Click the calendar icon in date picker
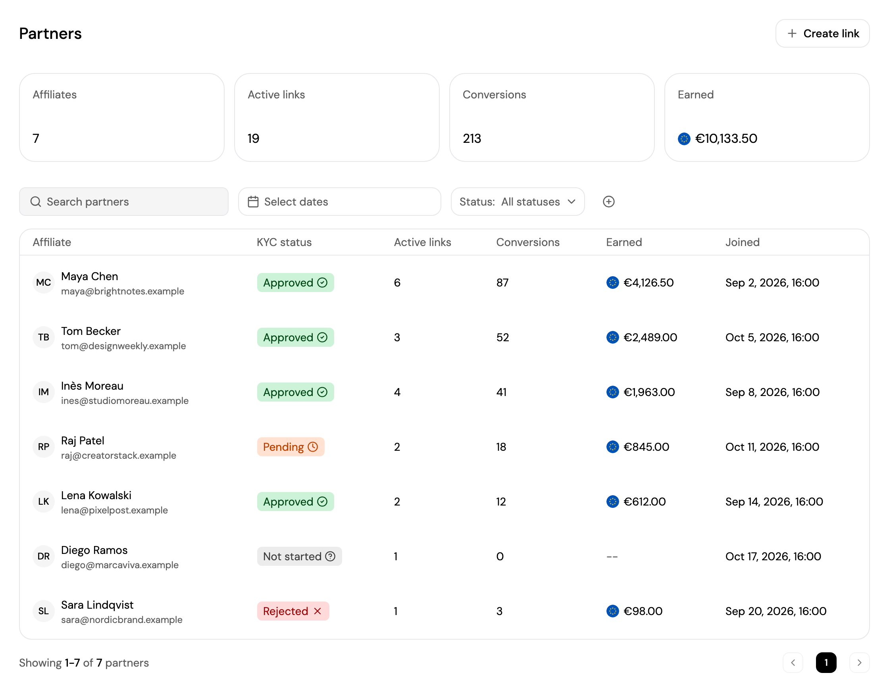The width and height of the screenshot is (889, 692). 253,202
